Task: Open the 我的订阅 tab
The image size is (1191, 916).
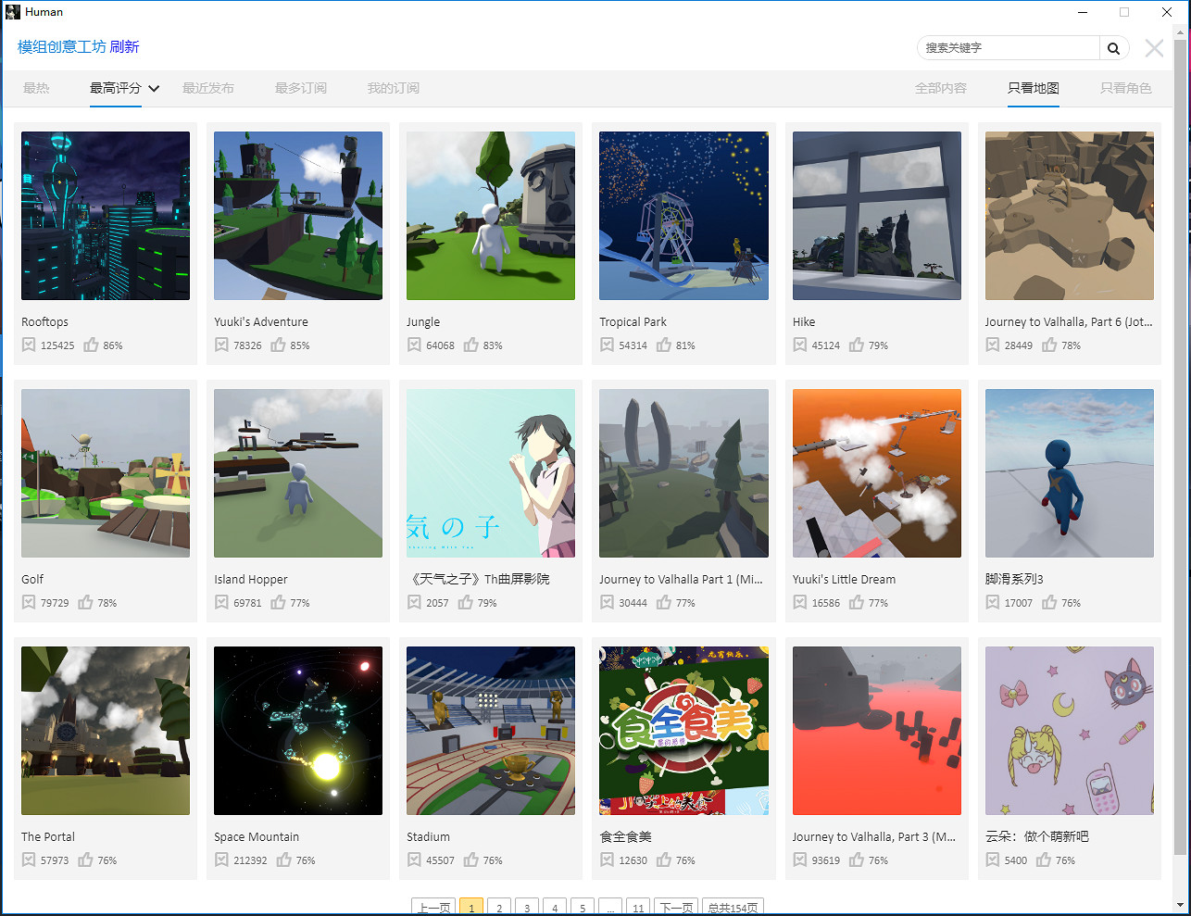Action: [393, 88]
